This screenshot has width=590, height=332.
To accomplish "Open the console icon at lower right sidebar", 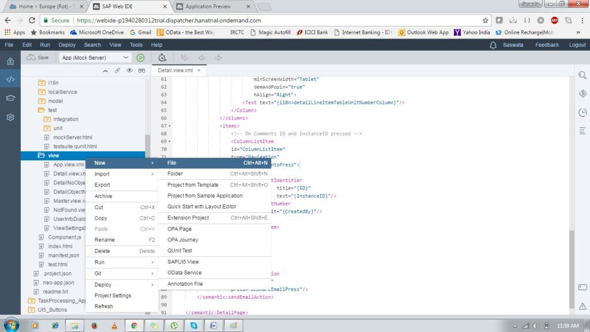I will 583,288.
